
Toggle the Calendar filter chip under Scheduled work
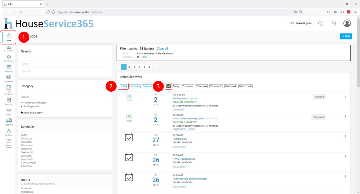[x=148, y=86]
